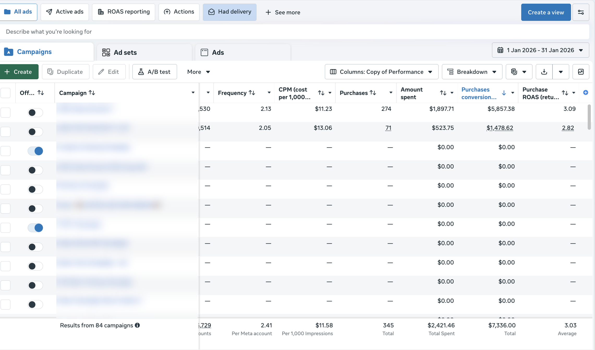
Task: Expand export options arrow next to download
Action: pos(561,72)
